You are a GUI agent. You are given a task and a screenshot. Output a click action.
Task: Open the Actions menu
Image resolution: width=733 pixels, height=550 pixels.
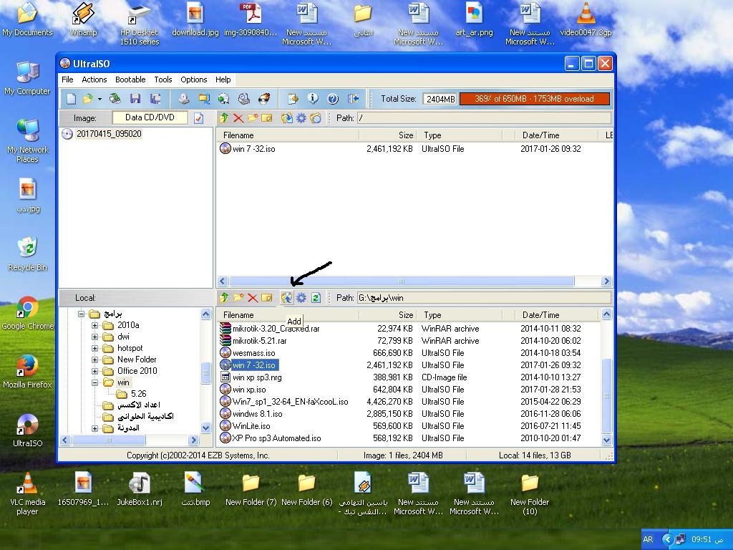coord(94,79)
